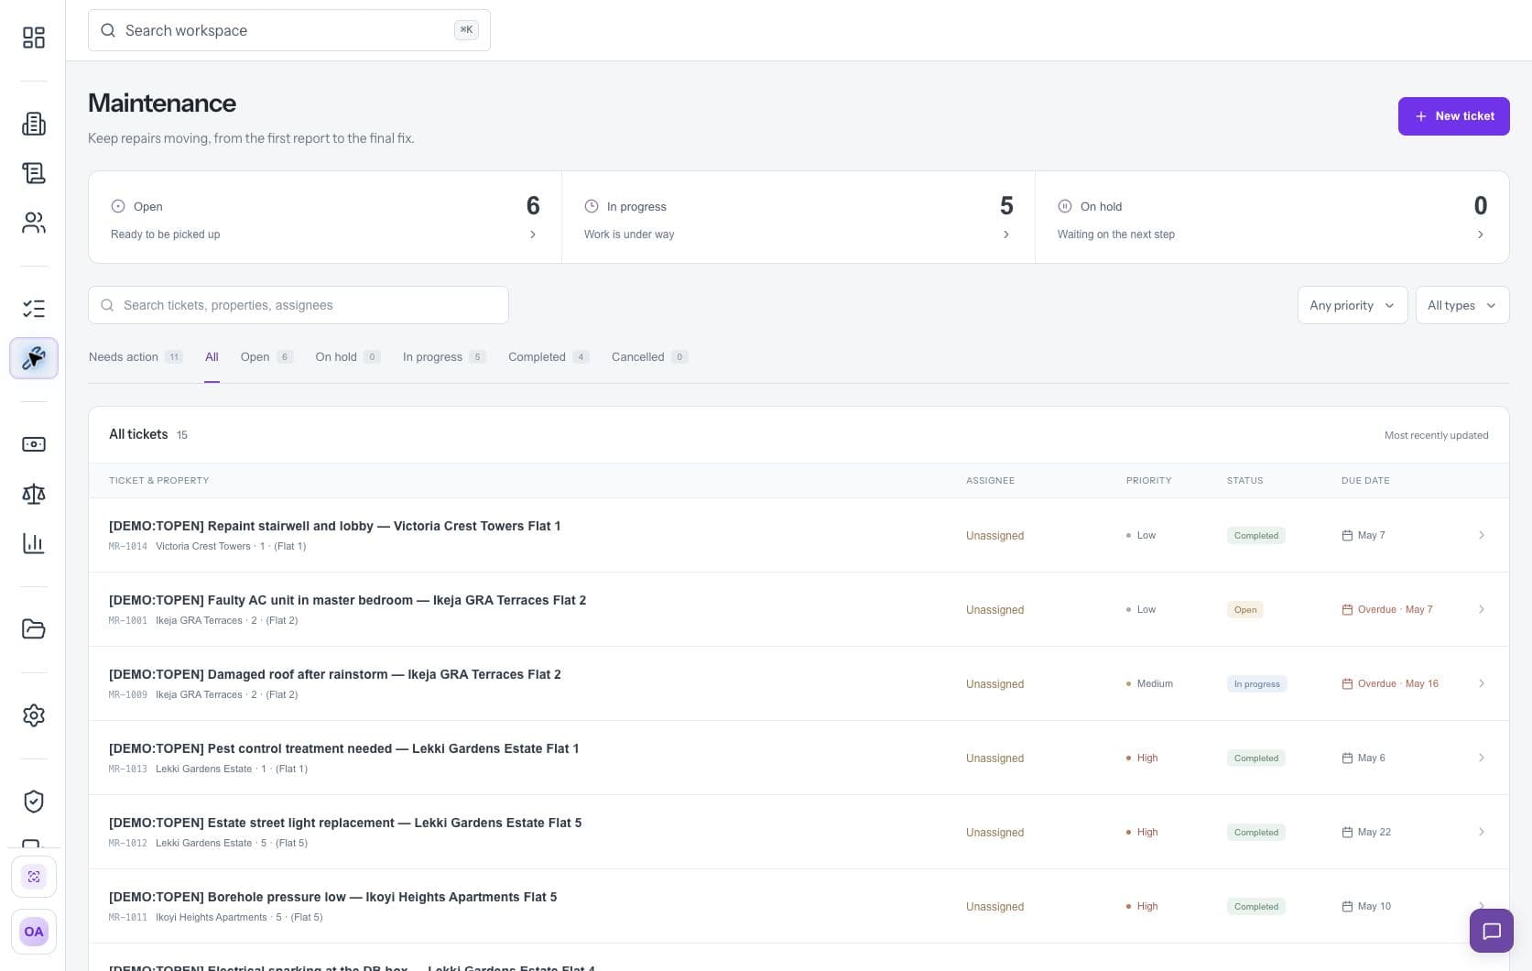The height and width of the screenshot is (971, 1532).
Task: Open Faulty AC unit ticket via row chevron
Action: (1481, 609)
